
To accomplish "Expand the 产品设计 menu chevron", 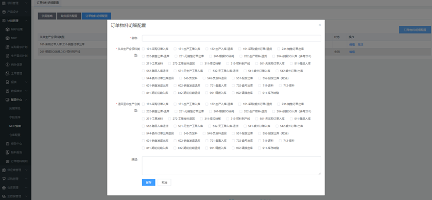I will coord(26,12).
